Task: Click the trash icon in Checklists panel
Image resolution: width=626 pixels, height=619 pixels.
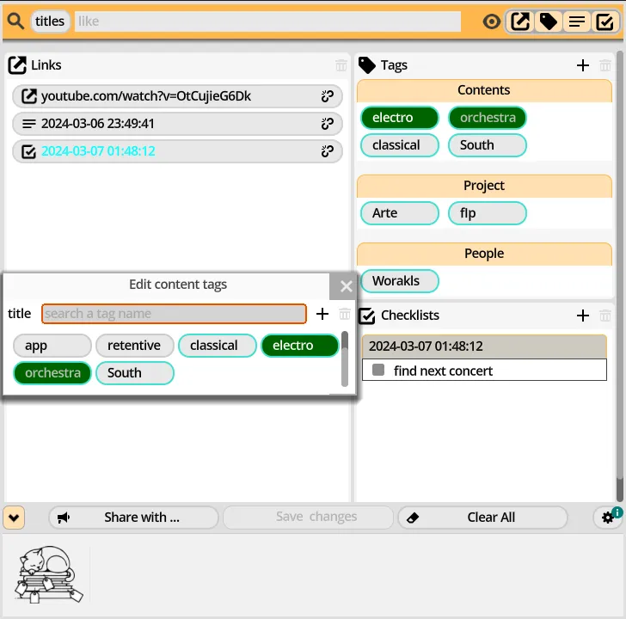Action: [605, 316]
